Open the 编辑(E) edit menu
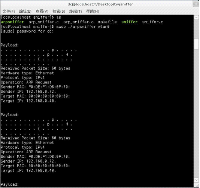 point(25,12)
